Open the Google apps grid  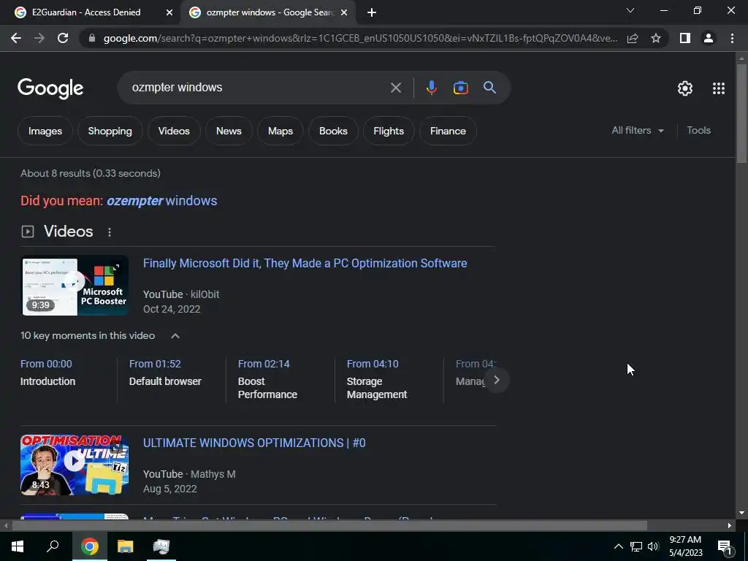pyautogui.click(x=719, y=88)
